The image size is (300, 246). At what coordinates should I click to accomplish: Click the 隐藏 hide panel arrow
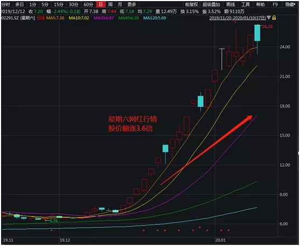click(x=290, y=4)
